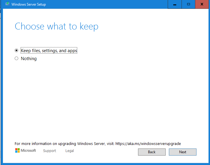Click the "Windows Server Setup" title text
Image resolution: width=210 pixels, height=165 pixels.
[x=28, y=4]
